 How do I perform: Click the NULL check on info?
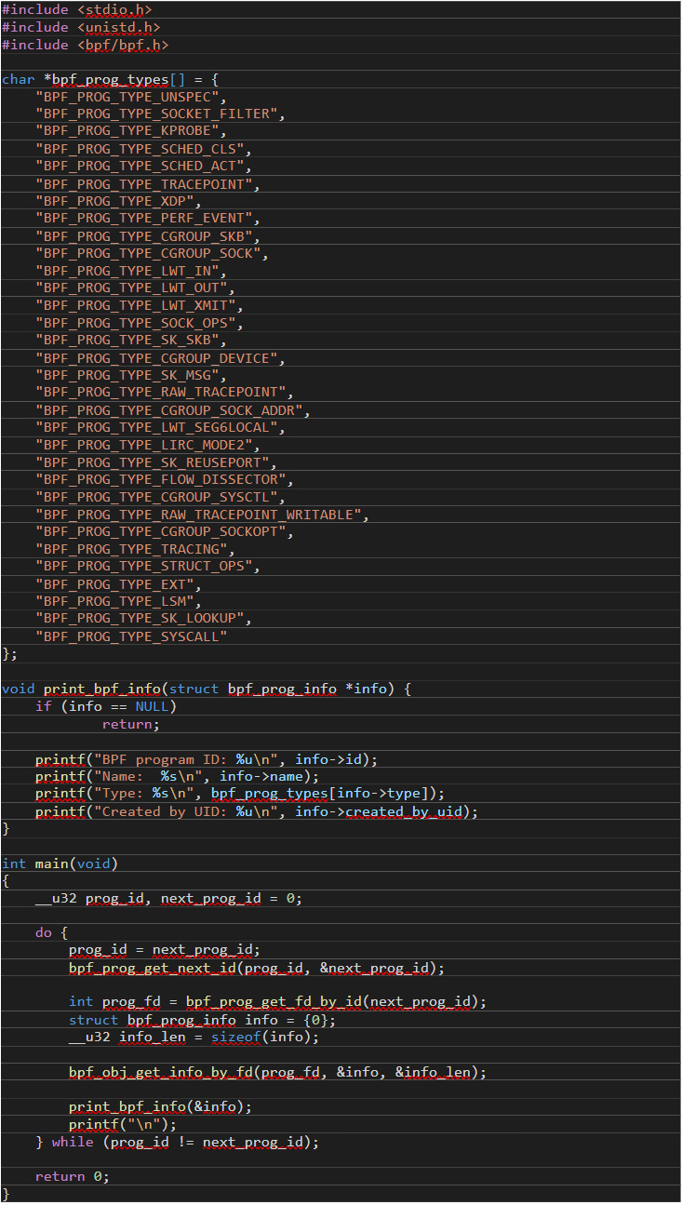click(x=105, y=706)
